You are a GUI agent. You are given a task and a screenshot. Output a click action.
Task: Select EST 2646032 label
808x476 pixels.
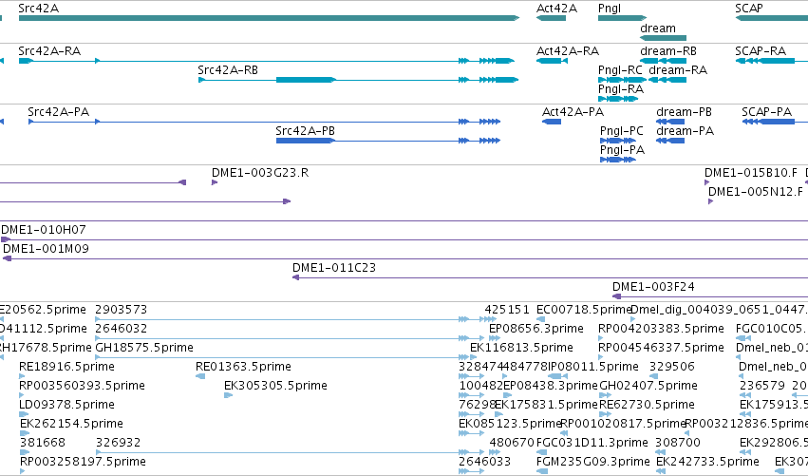122,329
